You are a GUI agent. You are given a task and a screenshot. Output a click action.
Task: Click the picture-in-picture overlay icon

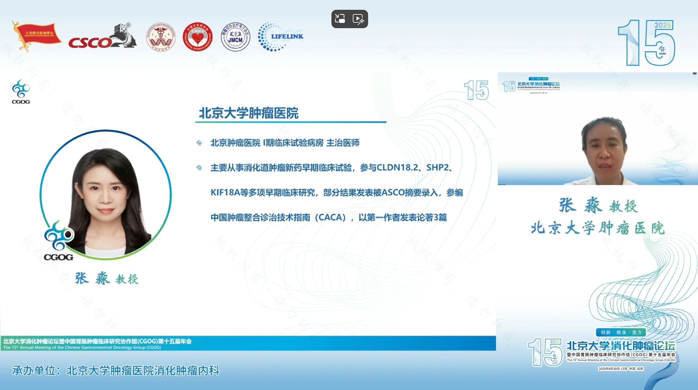click(340, 19)
